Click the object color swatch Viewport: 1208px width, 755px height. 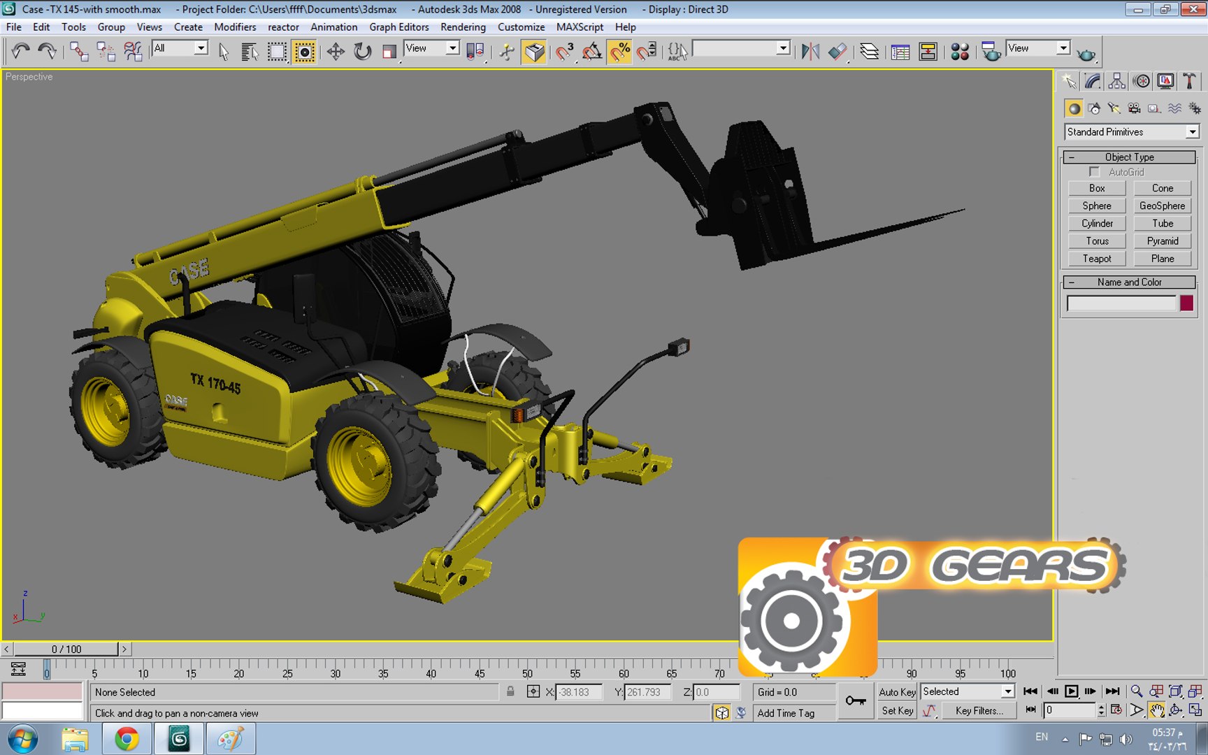click(1186, 303)
